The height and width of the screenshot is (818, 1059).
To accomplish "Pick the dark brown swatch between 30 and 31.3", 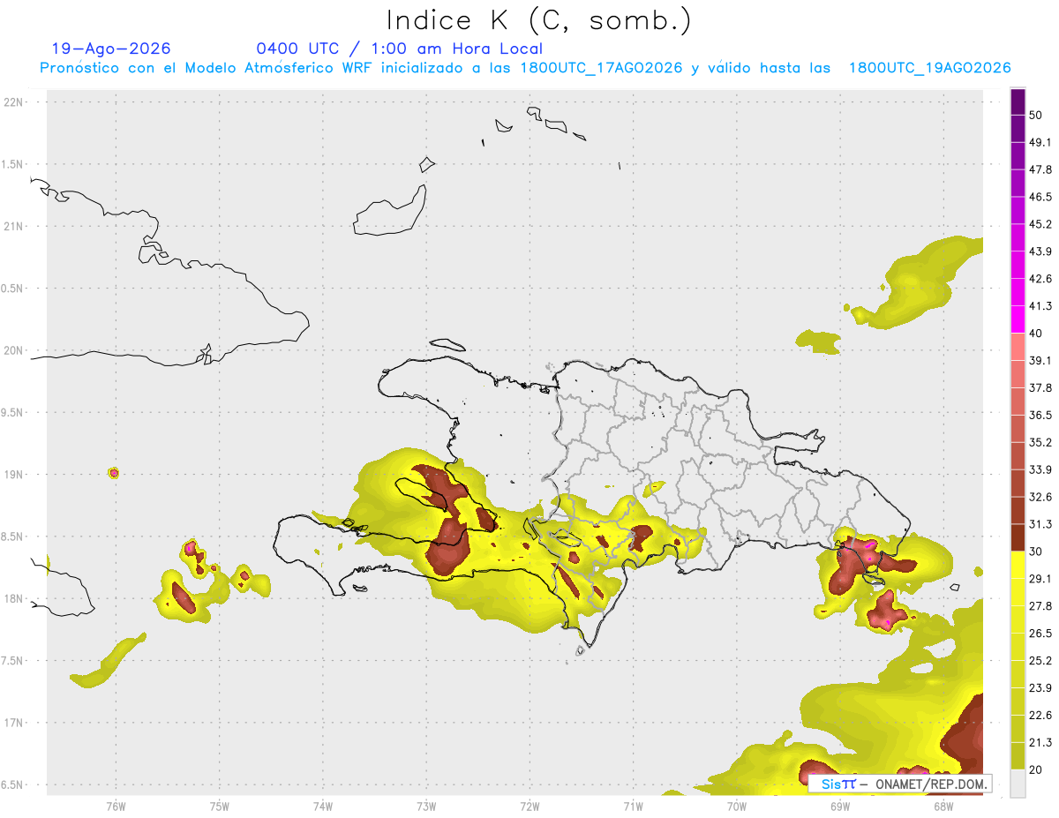I will [x=1018, y=537].
